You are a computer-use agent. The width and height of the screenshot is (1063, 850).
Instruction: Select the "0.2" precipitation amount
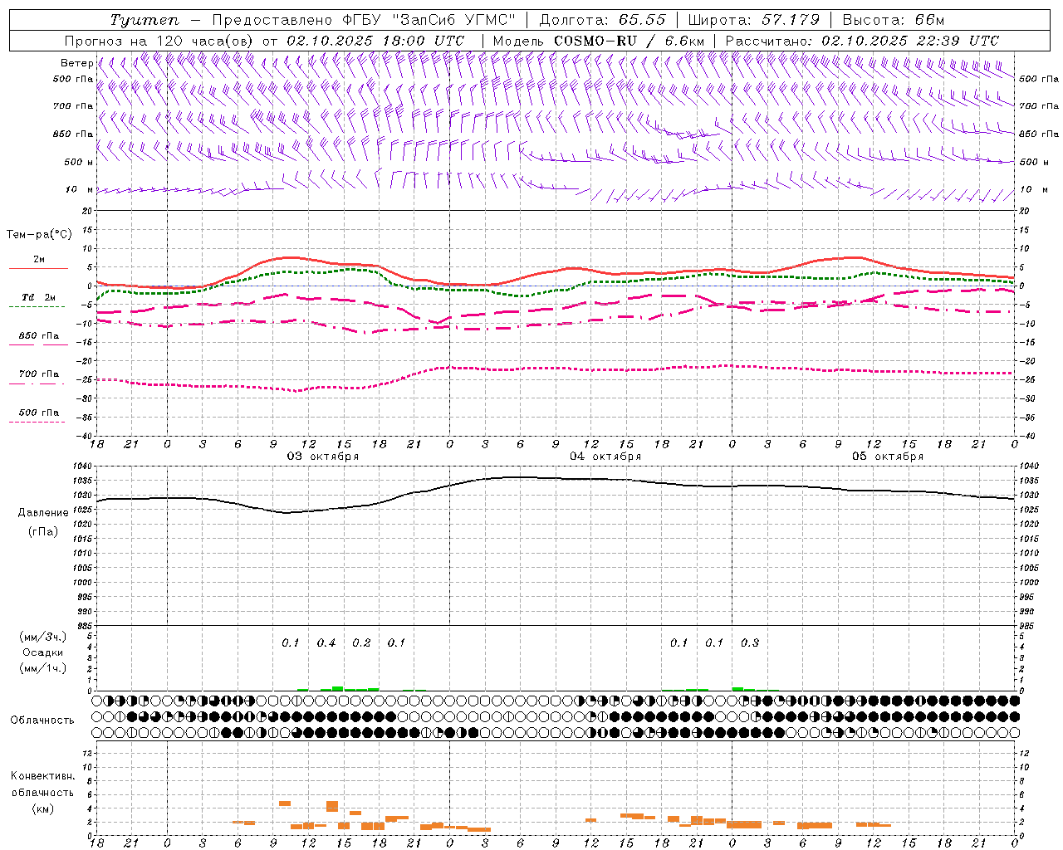(x=361, y=643)
